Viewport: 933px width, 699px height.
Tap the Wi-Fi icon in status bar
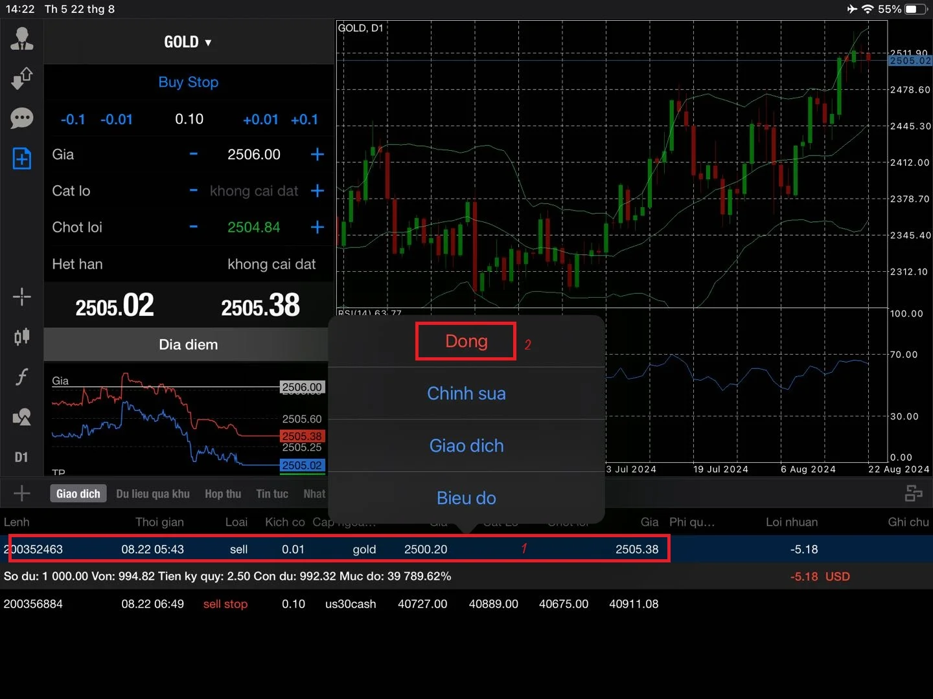(868, 9)
